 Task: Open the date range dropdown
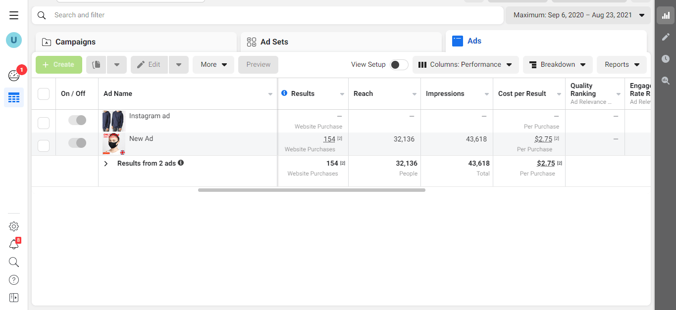(x=577, y=15)
